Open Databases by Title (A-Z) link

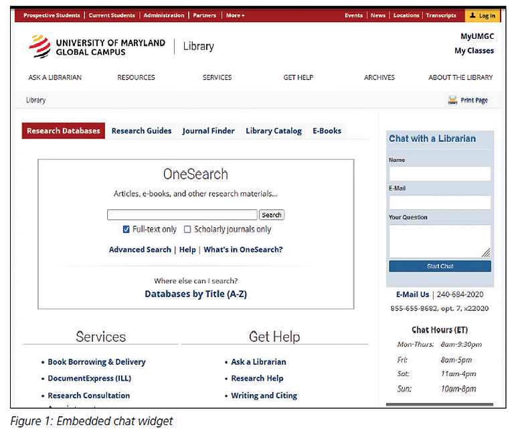[195, 294]
